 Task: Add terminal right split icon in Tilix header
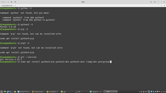click(11, 2)
